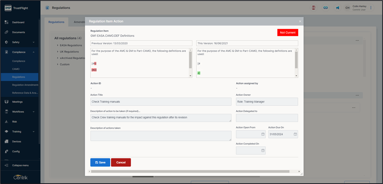Expand the Training sidebar menu
The image size is (383, 184).
click(x=34, y=131)
